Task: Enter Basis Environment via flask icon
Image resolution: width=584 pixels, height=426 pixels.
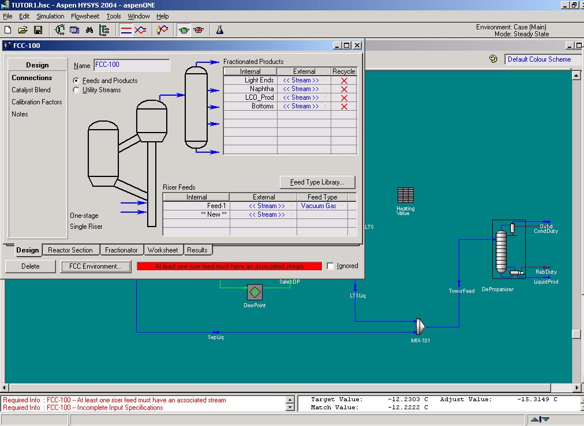Action: pyautogui.click(x=220, y=30)
